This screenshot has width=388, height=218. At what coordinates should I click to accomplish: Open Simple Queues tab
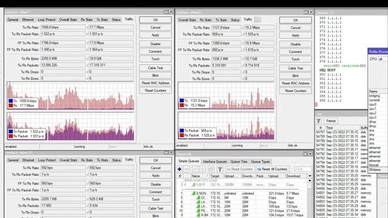[x=189, y=161]
